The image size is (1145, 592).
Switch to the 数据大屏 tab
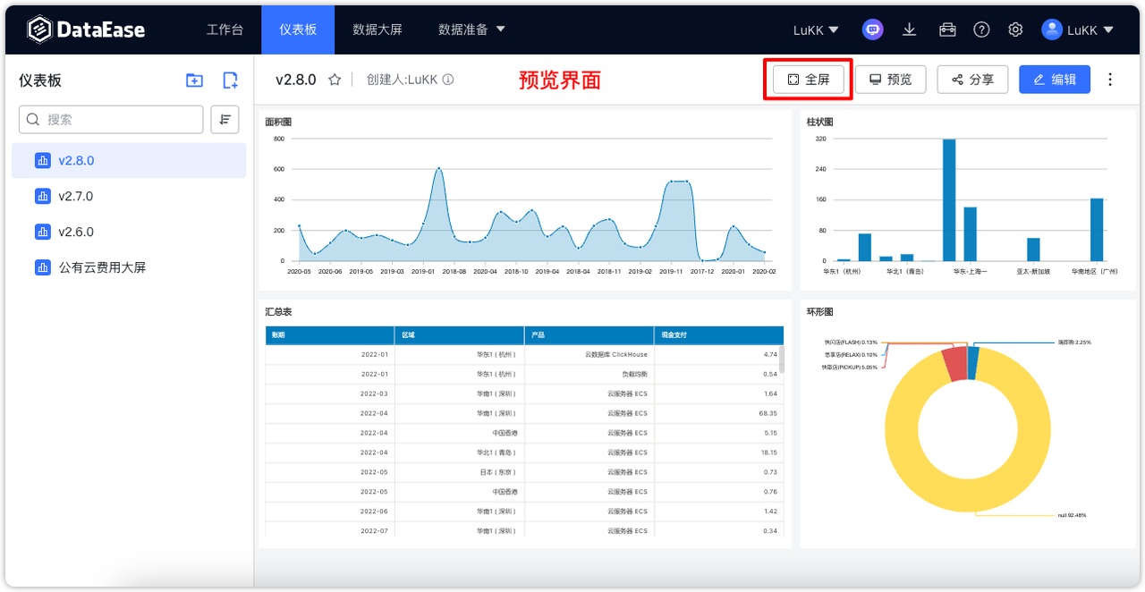377,29
